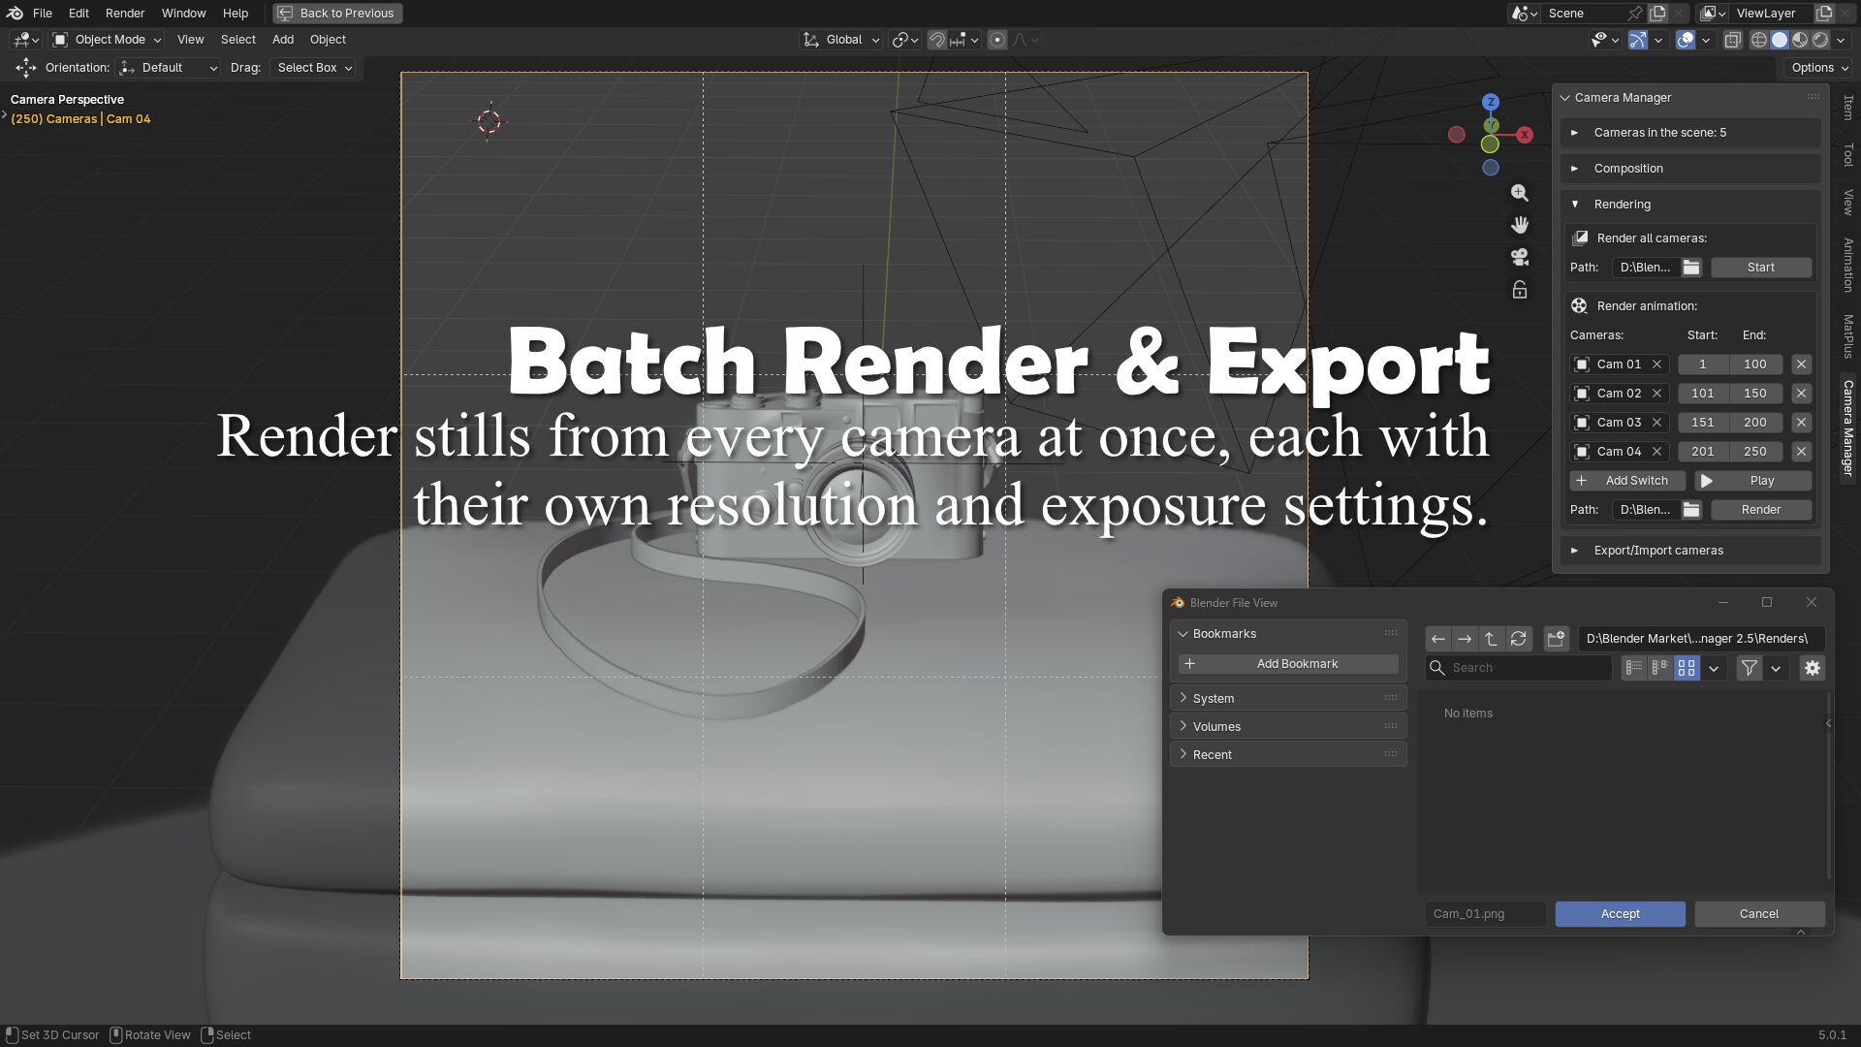Screen dimensions: 1861x1047
Task: Switch to MatPlus sidebar tab
Action: coord(1847,335)
